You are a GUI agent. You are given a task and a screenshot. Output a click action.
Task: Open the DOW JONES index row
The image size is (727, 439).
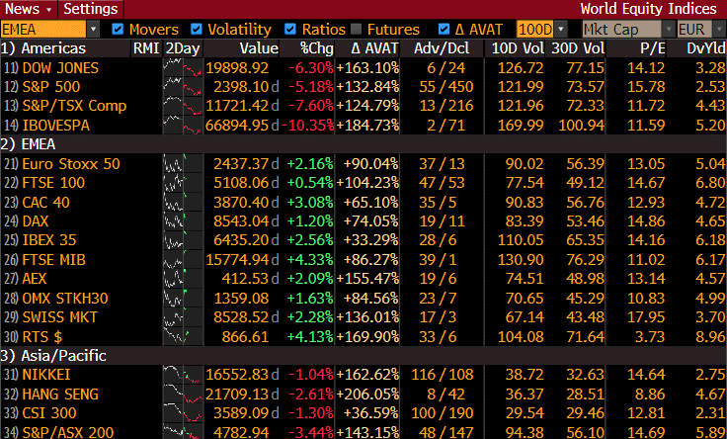click(60, 68)
